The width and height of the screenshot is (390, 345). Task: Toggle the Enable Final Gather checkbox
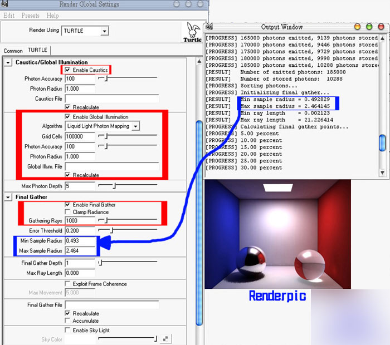point(67,204)
